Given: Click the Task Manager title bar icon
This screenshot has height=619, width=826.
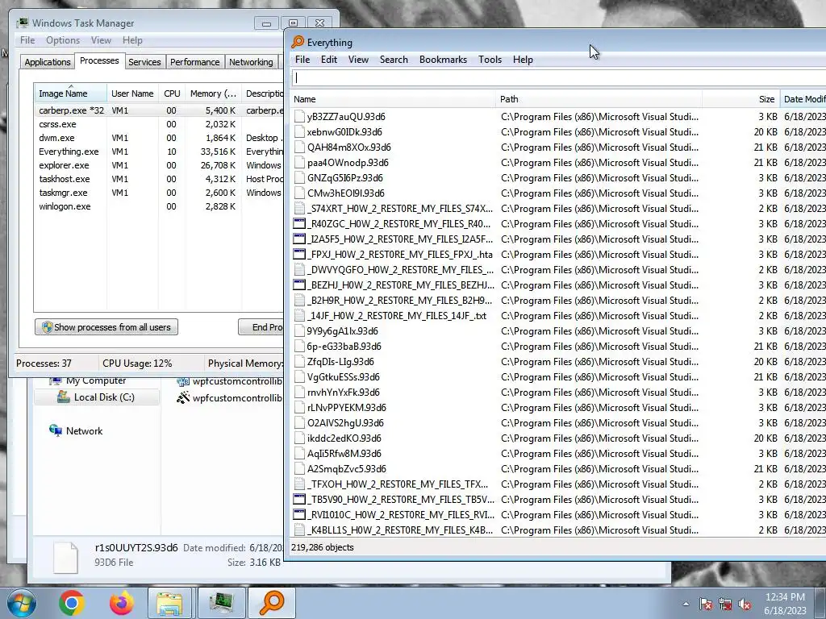Looking at the screenshot, I should (x=23, y=23).
